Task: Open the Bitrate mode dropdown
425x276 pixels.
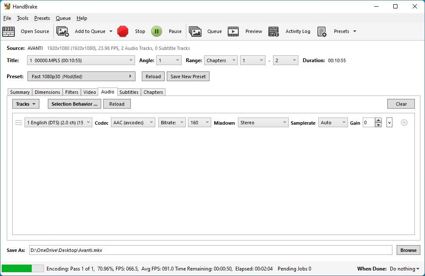Action: click(172, 123)
